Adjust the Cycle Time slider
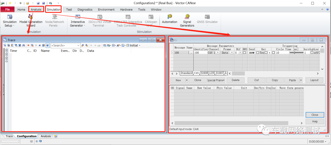Viewport: 331px width, 145px height. [296, 53]
